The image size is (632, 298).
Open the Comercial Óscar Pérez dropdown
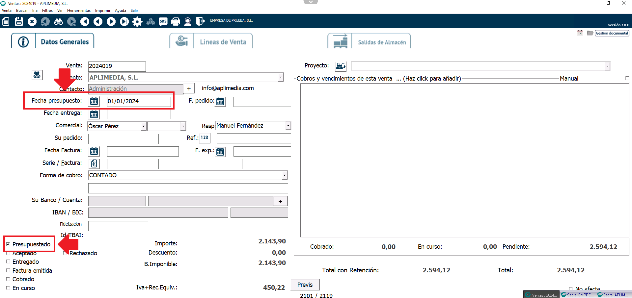tap(143, 126)
